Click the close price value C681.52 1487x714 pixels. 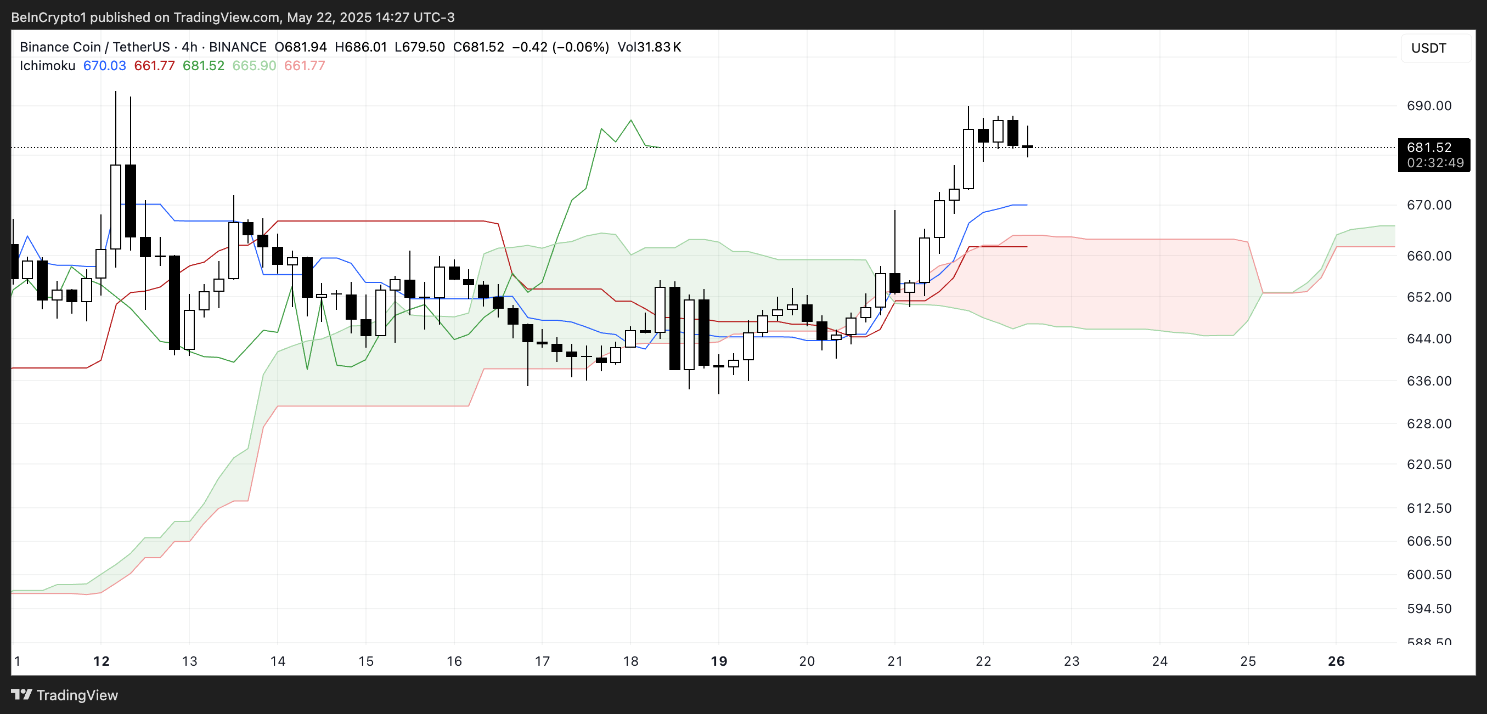(x=478, y=47)
